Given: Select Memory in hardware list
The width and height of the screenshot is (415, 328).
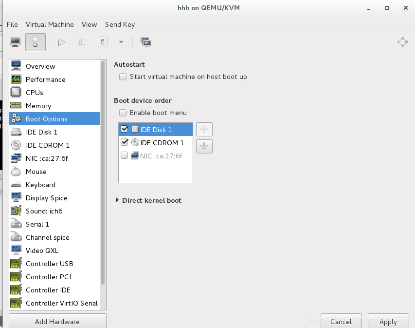Looking at the screenshot, I should [x=54, y=106].
